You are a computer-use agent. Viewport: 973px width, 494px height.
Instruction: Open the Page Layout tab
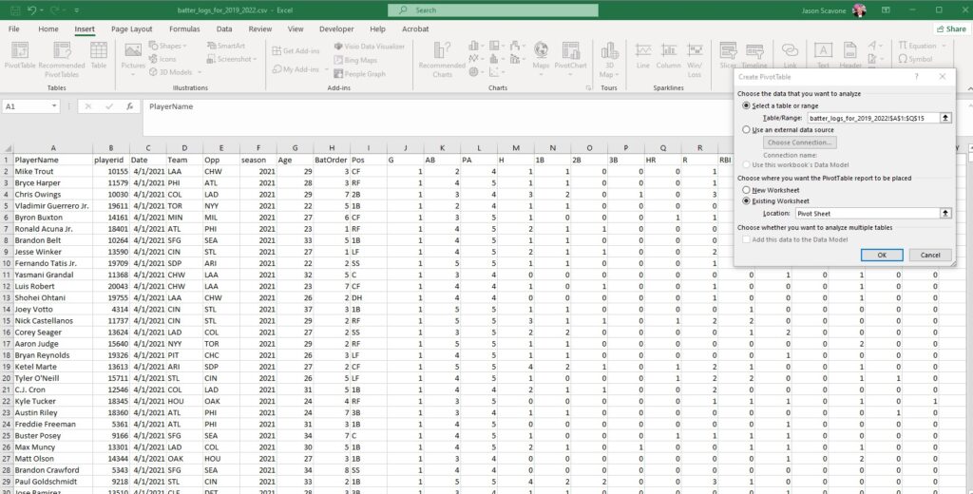tap(131, 29)
